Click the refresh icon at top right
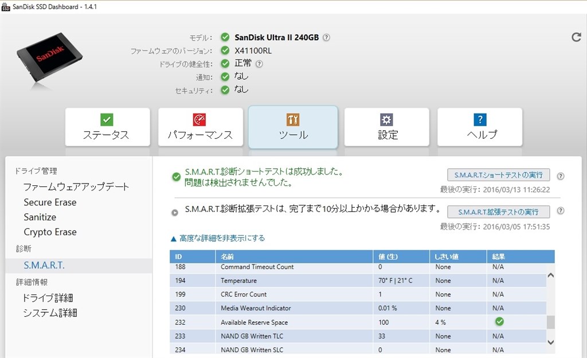Screen dimensions: 587x358 (x=576, y=37)
